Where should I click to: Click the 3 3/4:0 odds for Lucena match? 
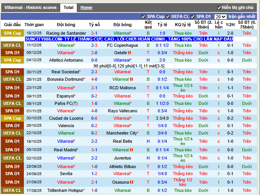(162, 118)
